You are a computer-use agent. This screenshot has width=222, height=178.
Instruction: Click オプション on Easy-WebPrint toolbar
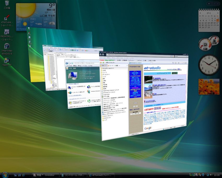[x=139, y=60]
